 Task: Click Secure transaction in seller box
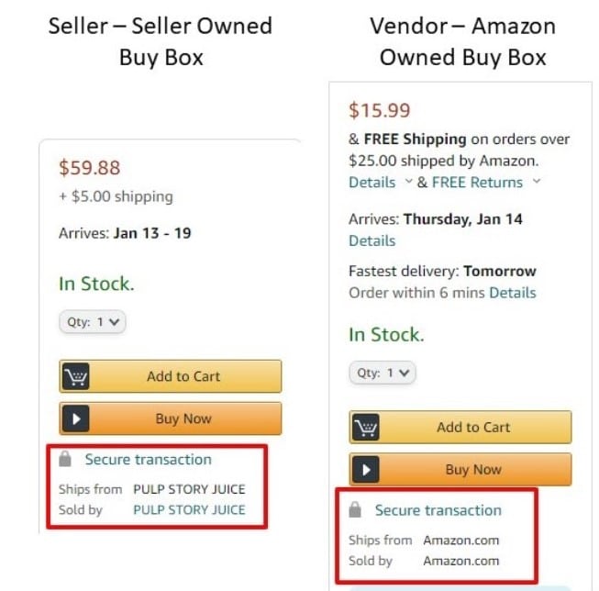148,459
